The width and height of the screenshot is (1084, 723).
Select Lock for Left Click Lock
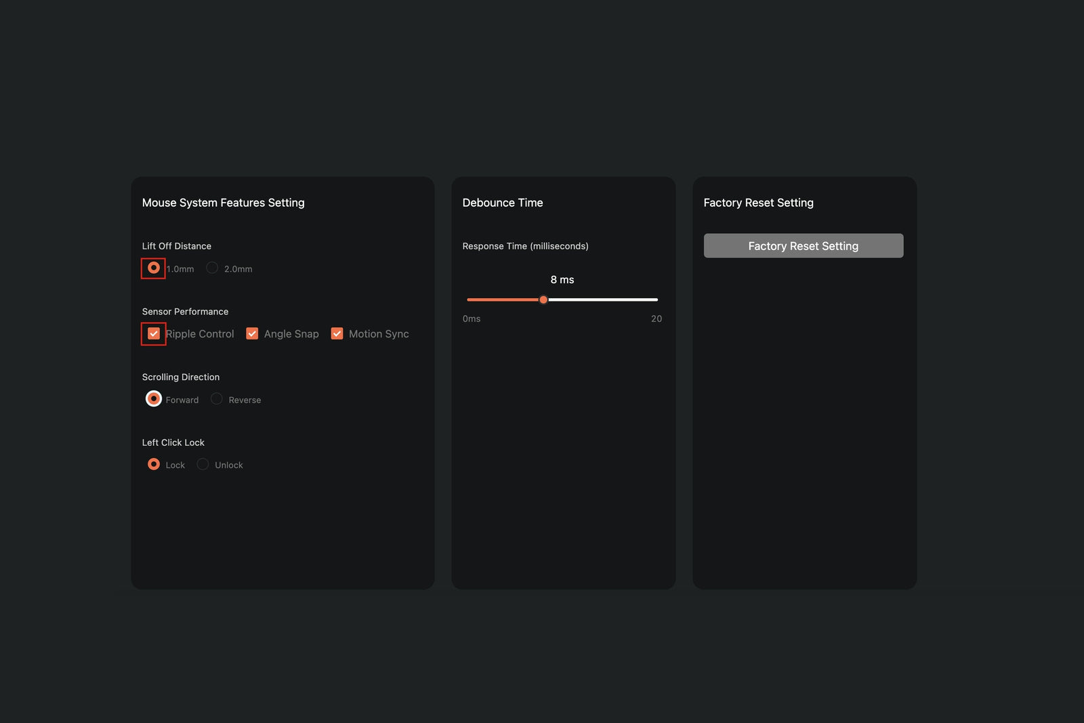point(153,463)
